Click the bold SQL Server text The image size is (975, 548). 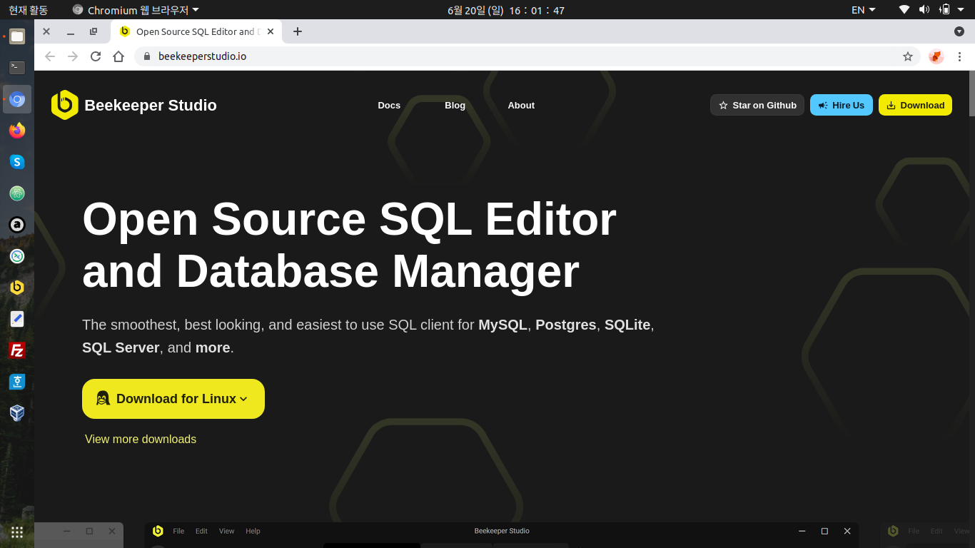pyautogui.click(x=121, y=347)
